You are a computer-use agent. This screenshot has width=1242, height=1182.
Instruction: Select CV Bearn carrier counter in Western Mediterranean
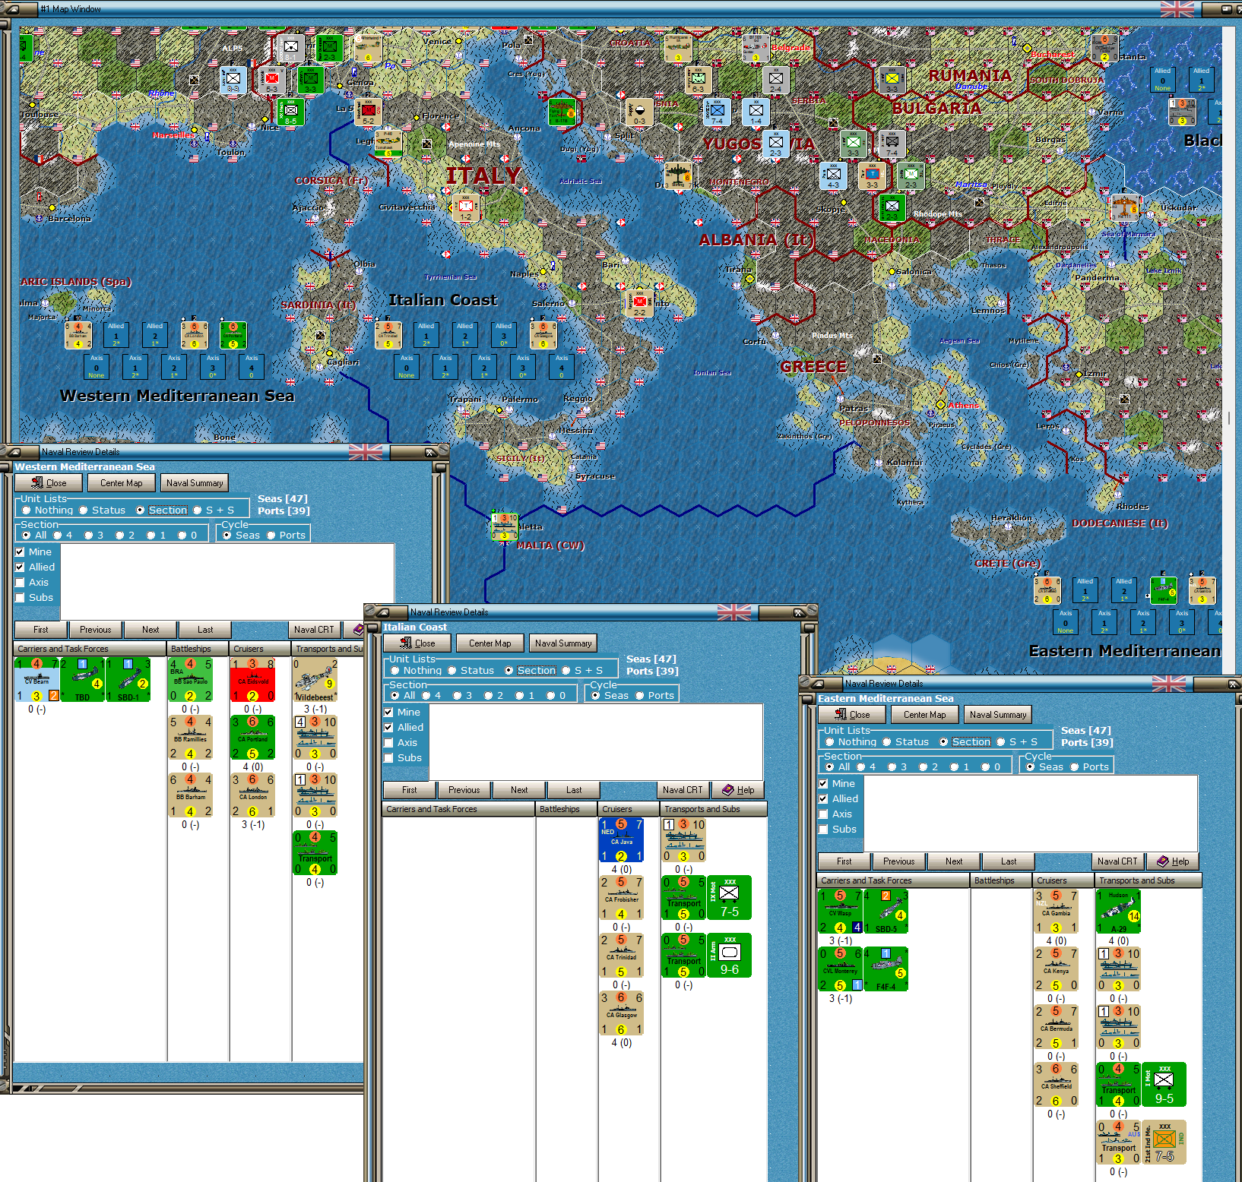[x=36, y=680]
